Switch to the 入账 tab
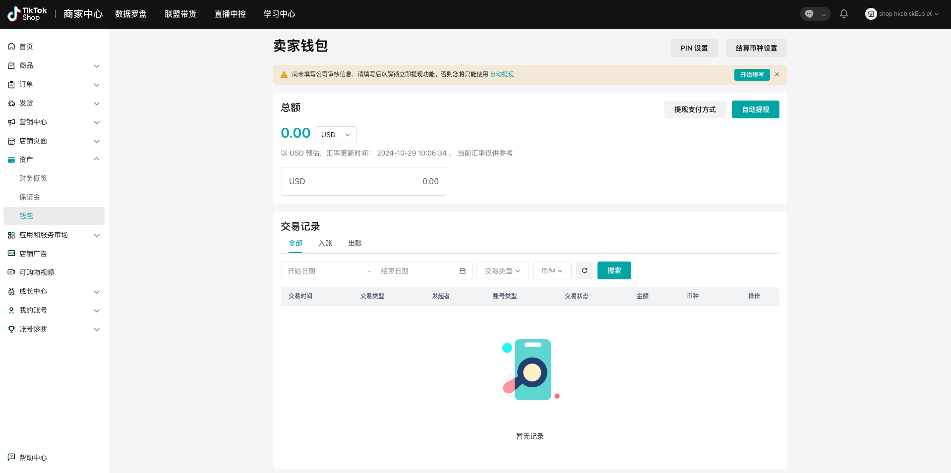Image resolution: width=951 pixels, height=473 pixels. point(325,243)
